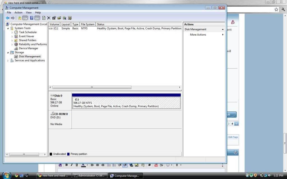287x179 pixels.
Task: Expand the Shared Folders node
Action: 12,40
